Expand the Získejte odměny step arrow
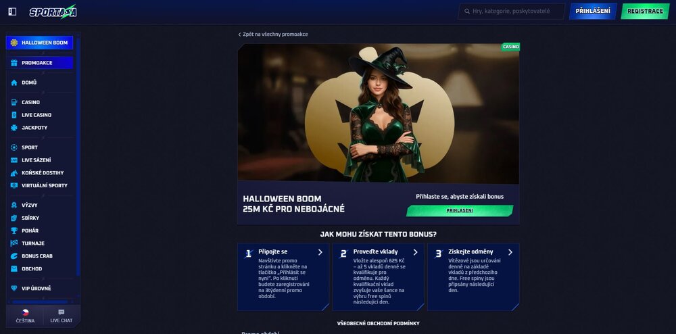 [510, 252]
